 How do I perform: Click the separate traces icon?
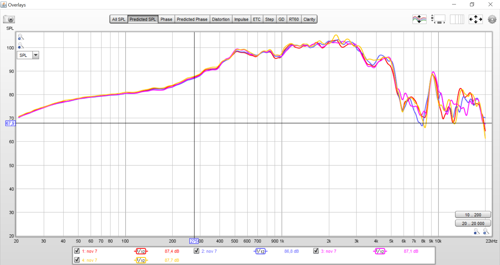point(419,19)
